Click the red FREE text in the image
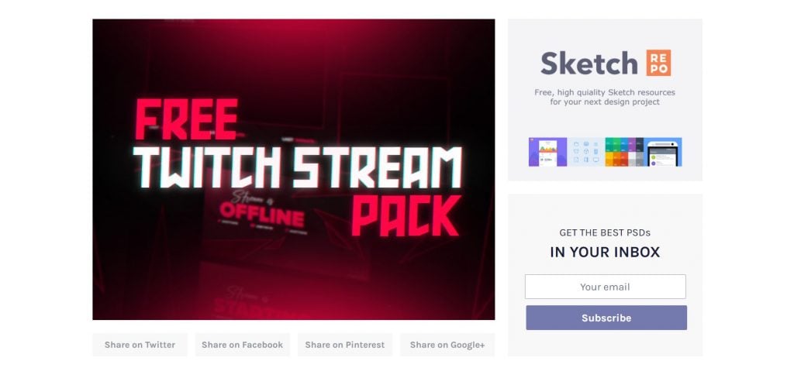The width and height of the screenshot is (794, 368). [x=186, y=119]
